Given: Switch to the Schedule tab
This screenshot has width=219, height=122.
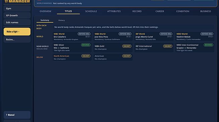Looking at the screenshot, I should [x=91, y=11].
